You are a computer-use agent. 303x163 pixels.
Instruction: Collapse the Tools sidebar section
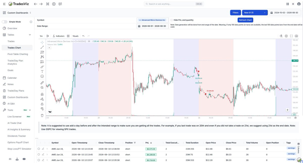[30, 110]
